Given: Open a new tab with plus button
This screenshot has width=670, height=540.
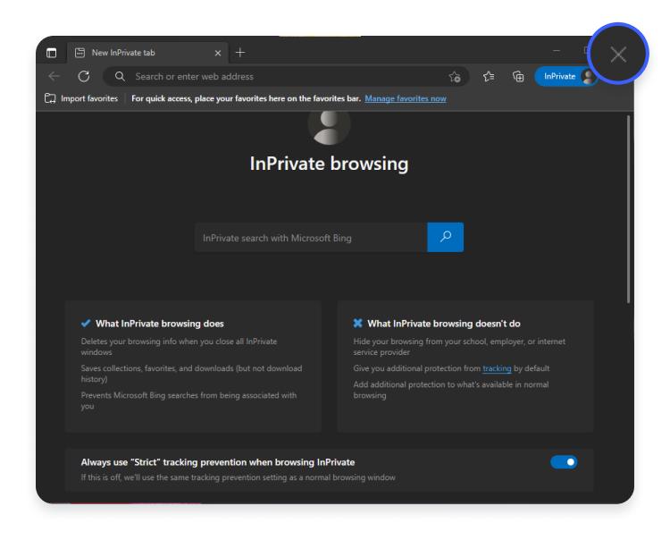Looking at the screenshot, I should (240, 52).
